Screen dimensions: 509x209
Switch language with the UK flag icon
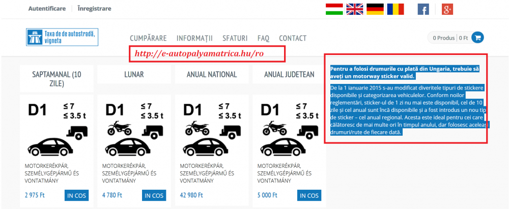[x=354, y=9]
